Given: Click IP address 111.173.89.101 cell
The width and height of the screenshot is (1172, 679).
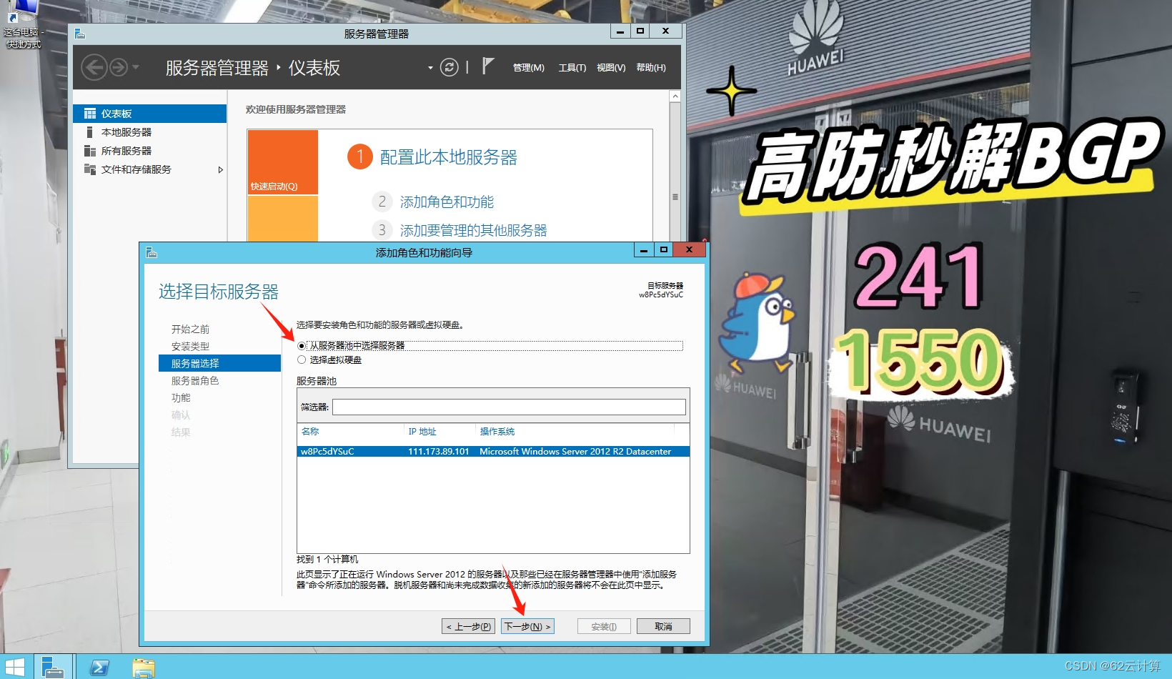Looking at the screenshot, I should click(439, 452).
